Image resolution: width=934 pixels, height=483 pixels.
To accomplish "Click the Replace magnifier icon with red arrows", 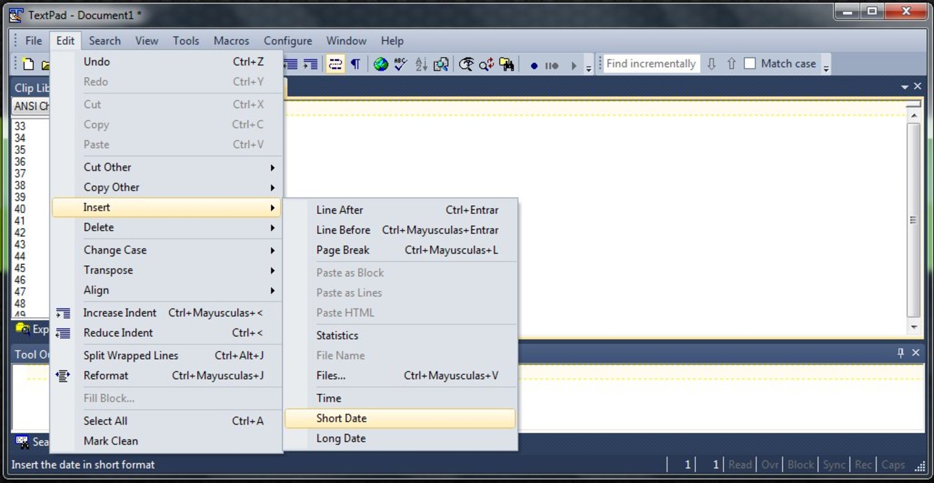I will (x=486, y=64).
